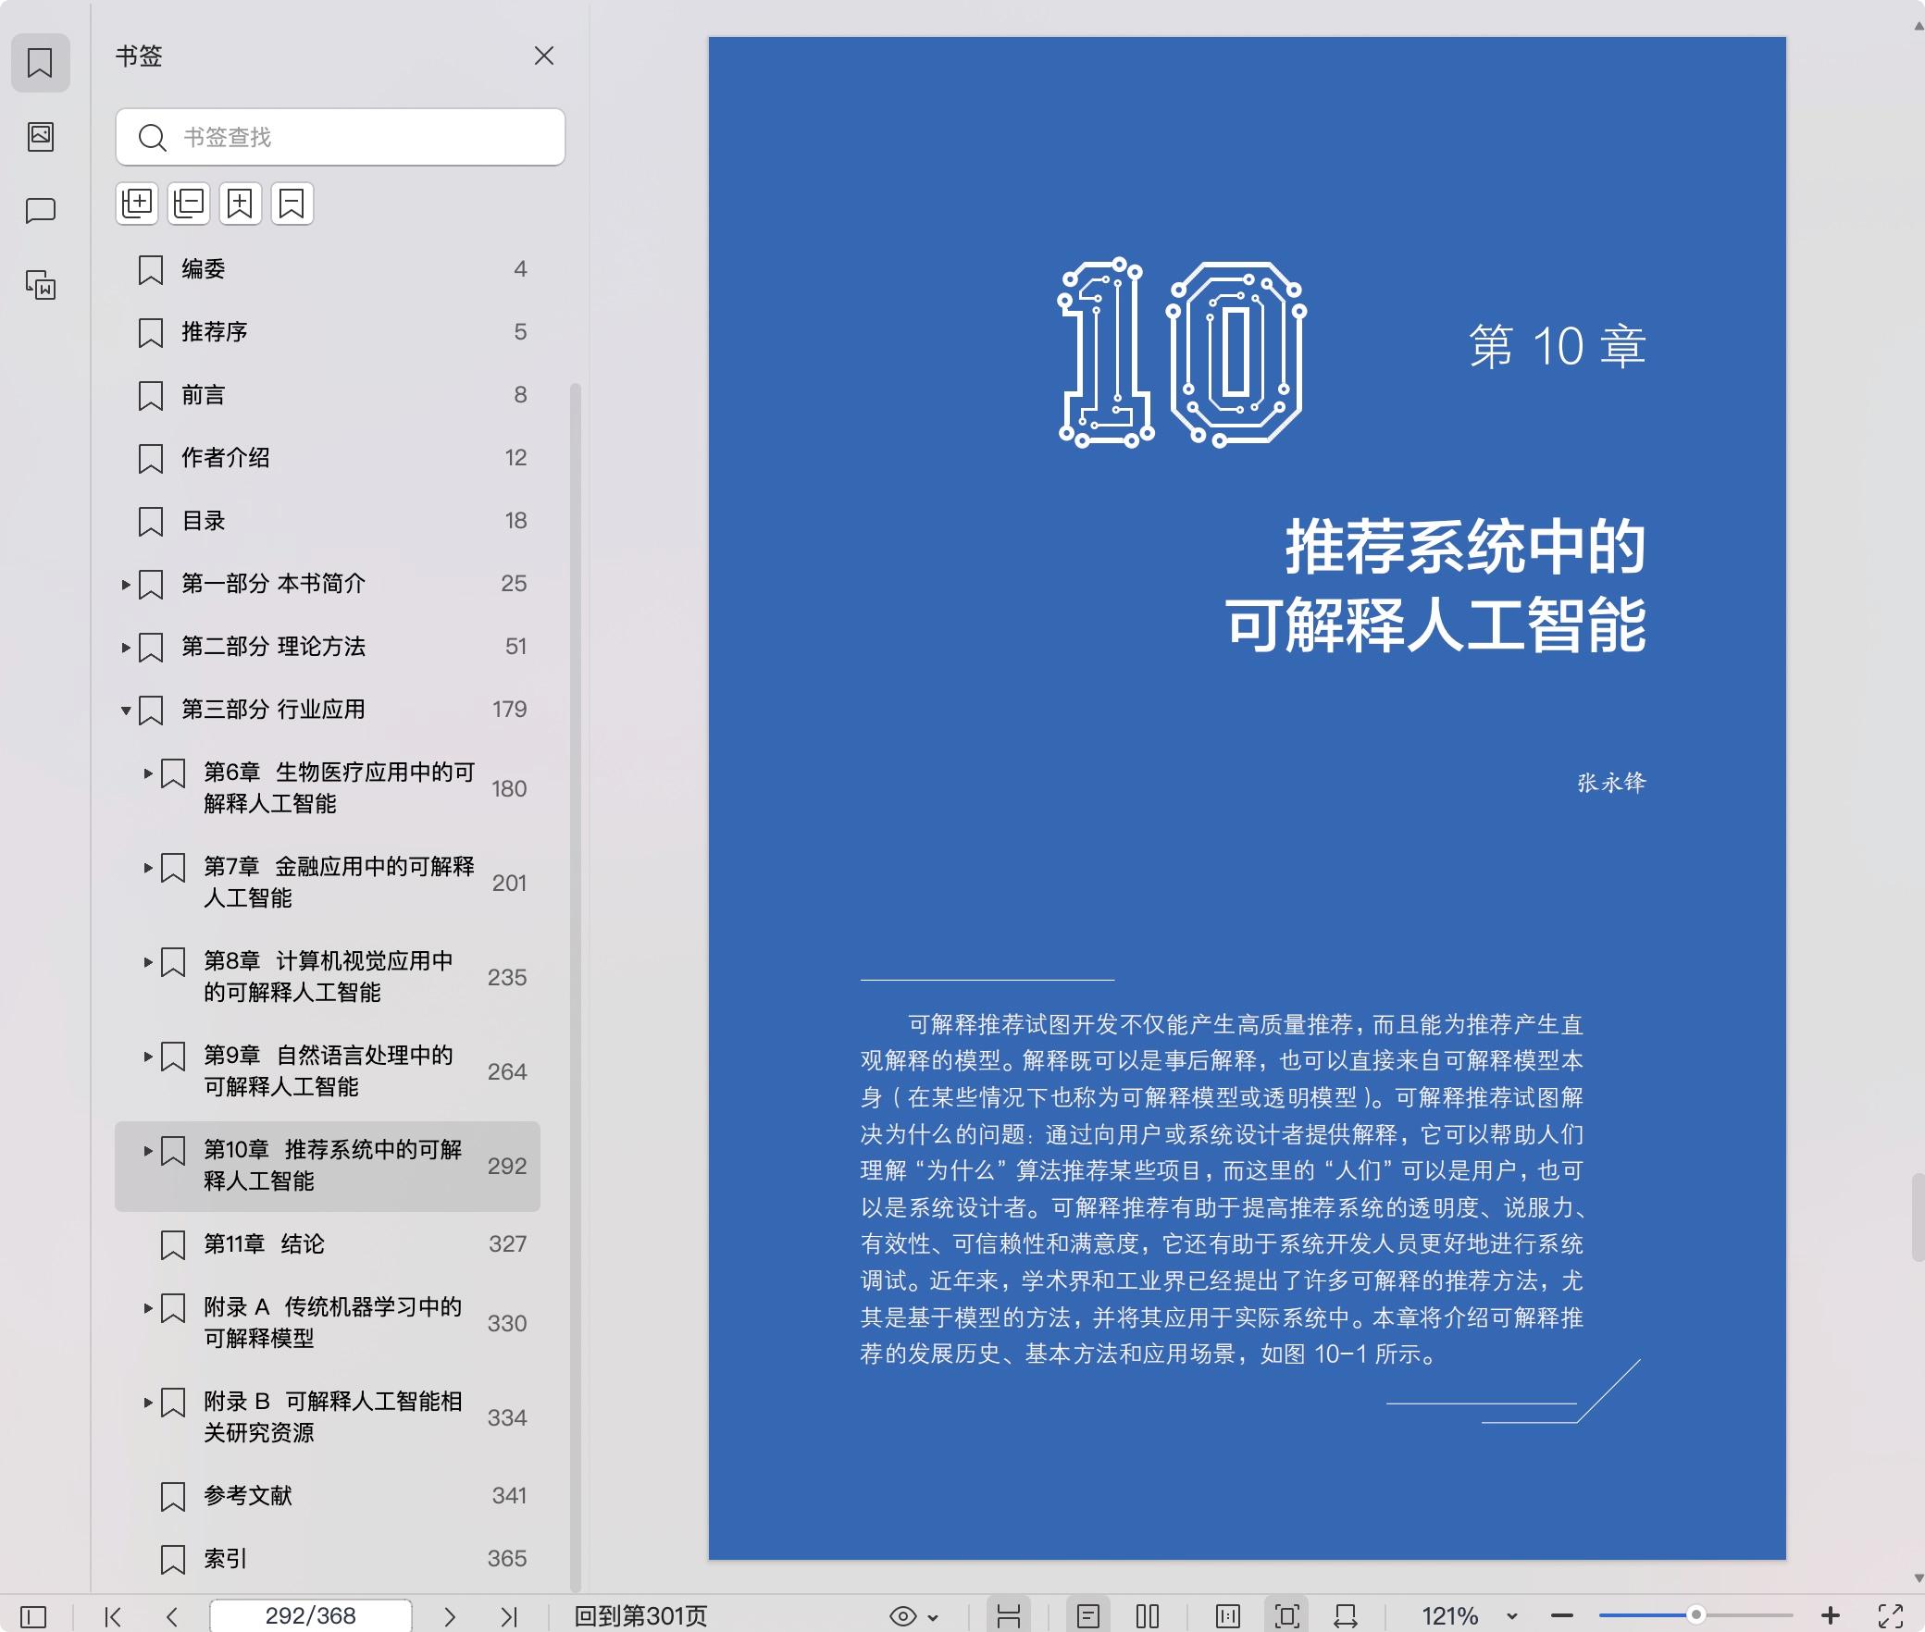Viewport: 1925px width, 1632px height.
Task: Click collapse all bookmarks icon
Action: (x=189, y=204)
